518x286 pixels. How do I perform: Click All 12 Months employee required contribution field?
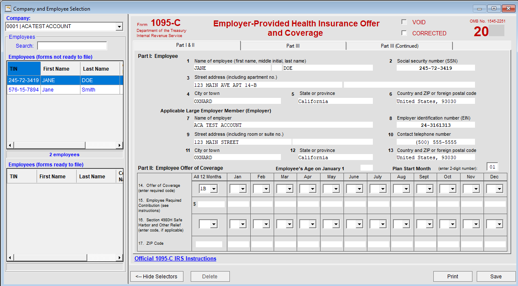coord(211,204)
